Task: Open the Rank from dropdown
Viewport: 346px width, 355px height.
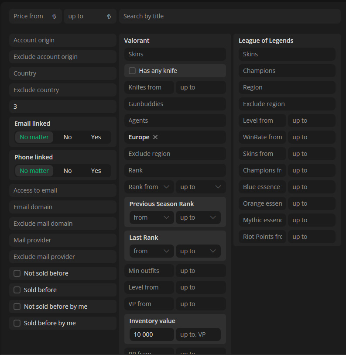Action: pyautogui.click(x=149, y=187)
